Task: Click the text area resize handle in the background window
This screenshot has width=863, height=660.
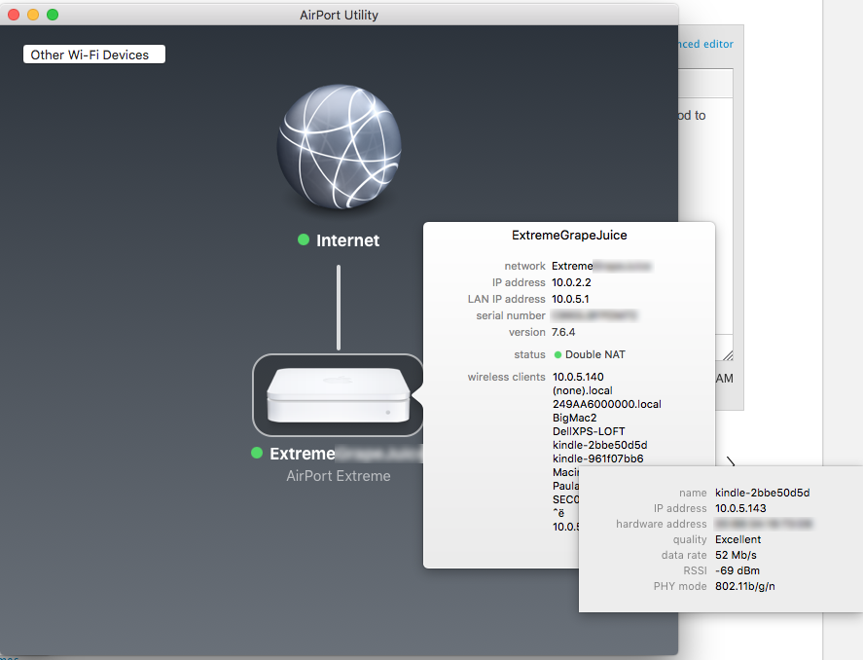Action: click(x=728, y=355)
